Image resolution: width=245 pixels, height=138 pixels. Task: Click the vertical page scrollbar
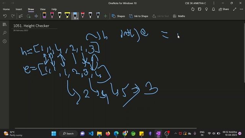point(244,53)
